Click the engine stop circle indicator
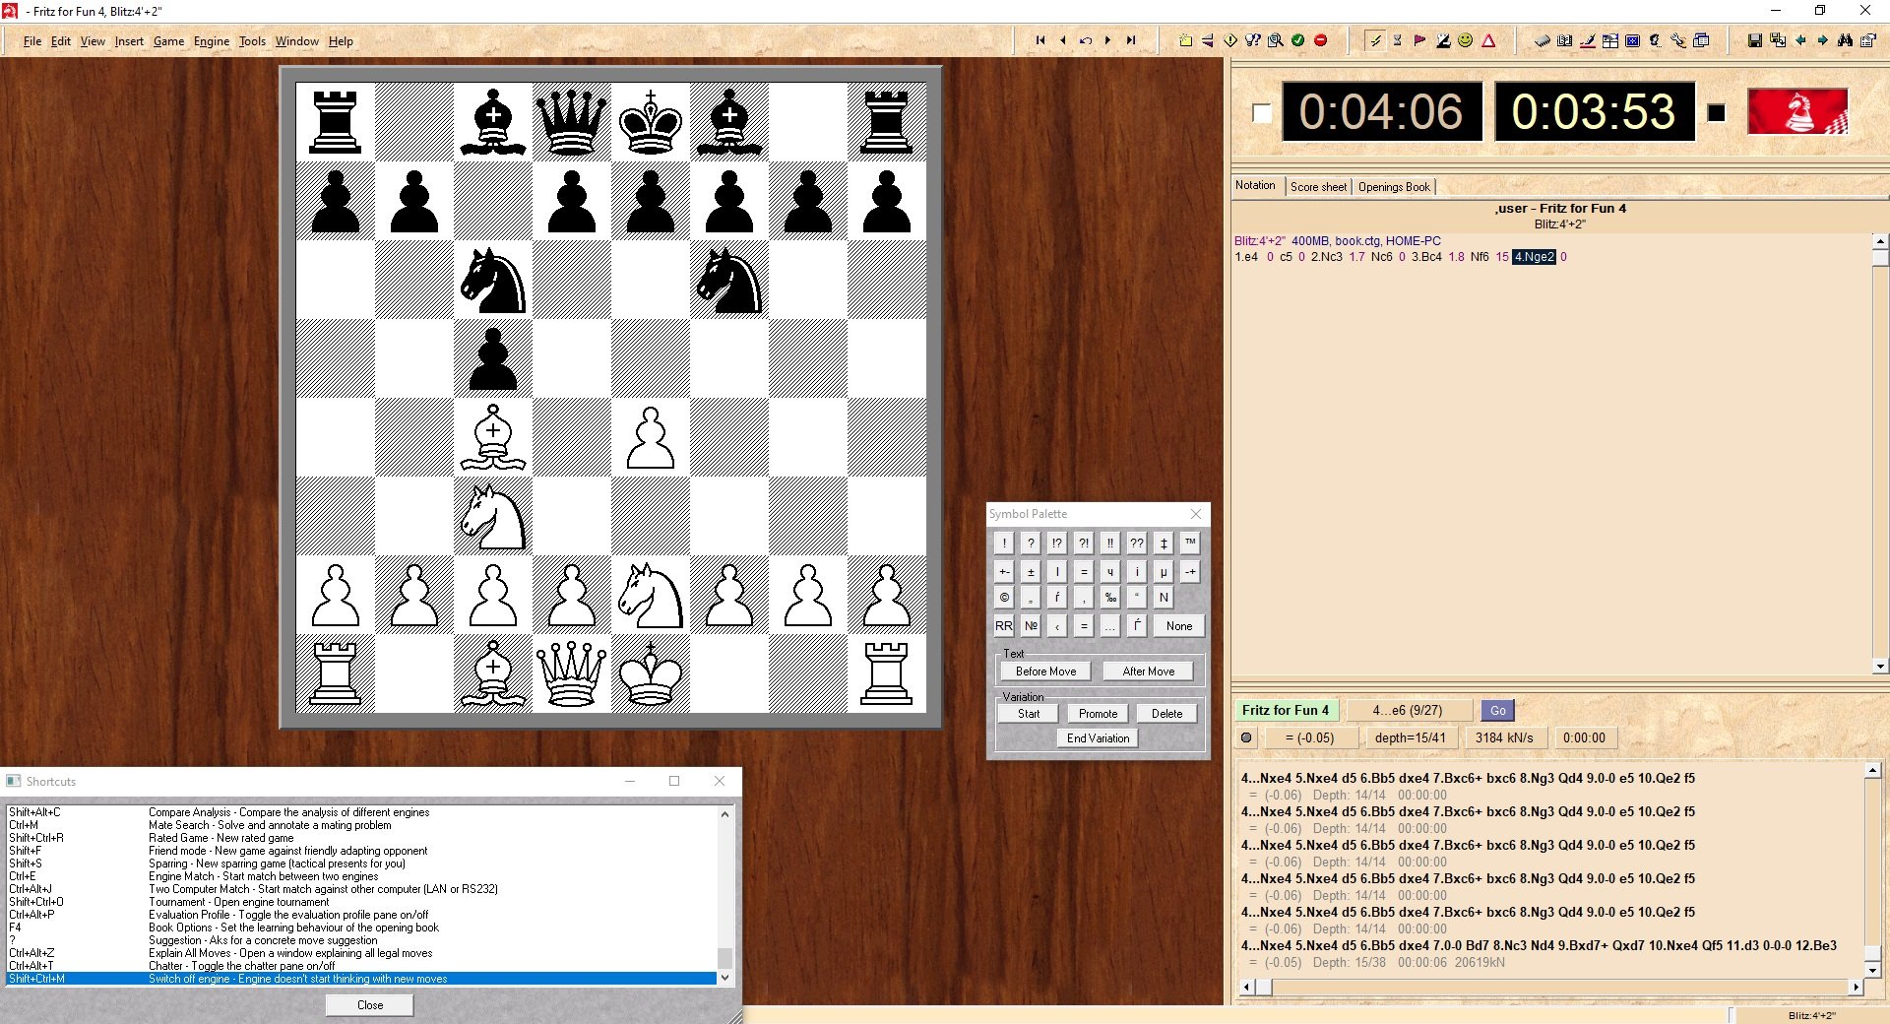Image resolution: width=1890 pixels, height=1024 pixels. coord(1246,737)
